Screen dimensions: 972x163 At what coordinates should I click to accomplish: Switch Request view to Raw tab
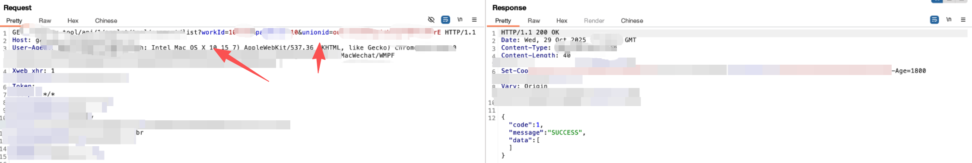(x=45, y=21)
